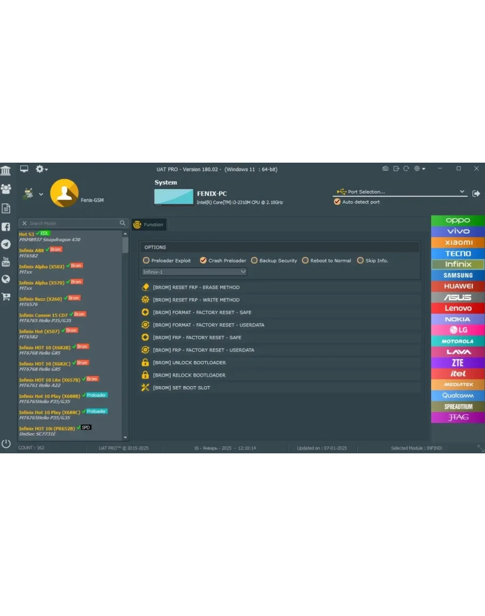Click the refresh icon in title bar
The image size is (485, 616).
tap(406, 169)
